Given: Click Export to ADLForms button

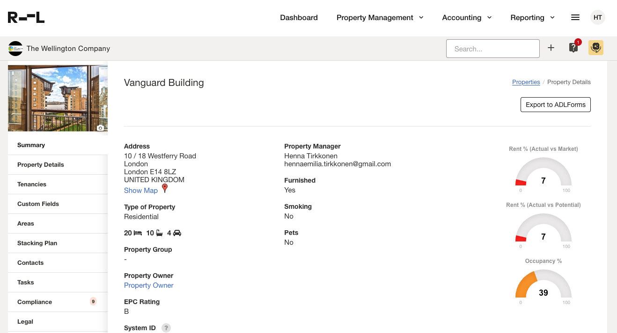Looking at the screenshot, I should (555, 105).
